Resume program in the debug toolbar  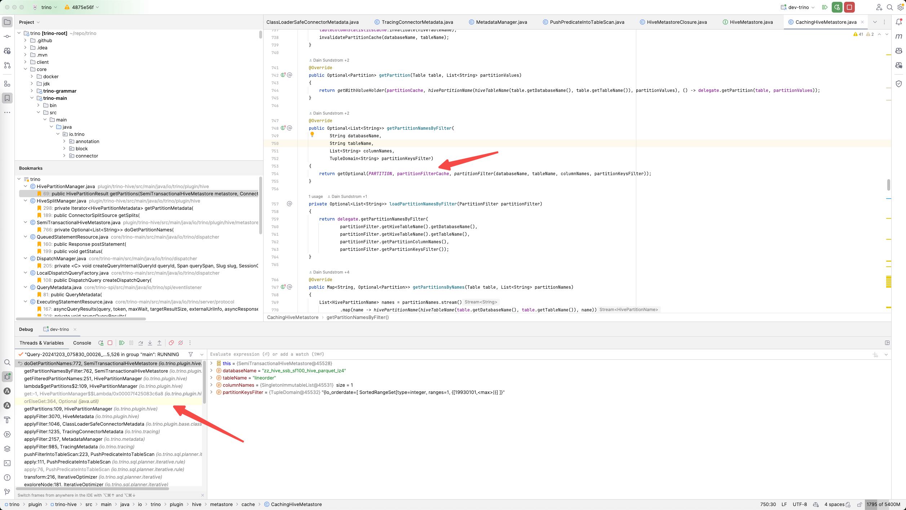tap(122, 343)
